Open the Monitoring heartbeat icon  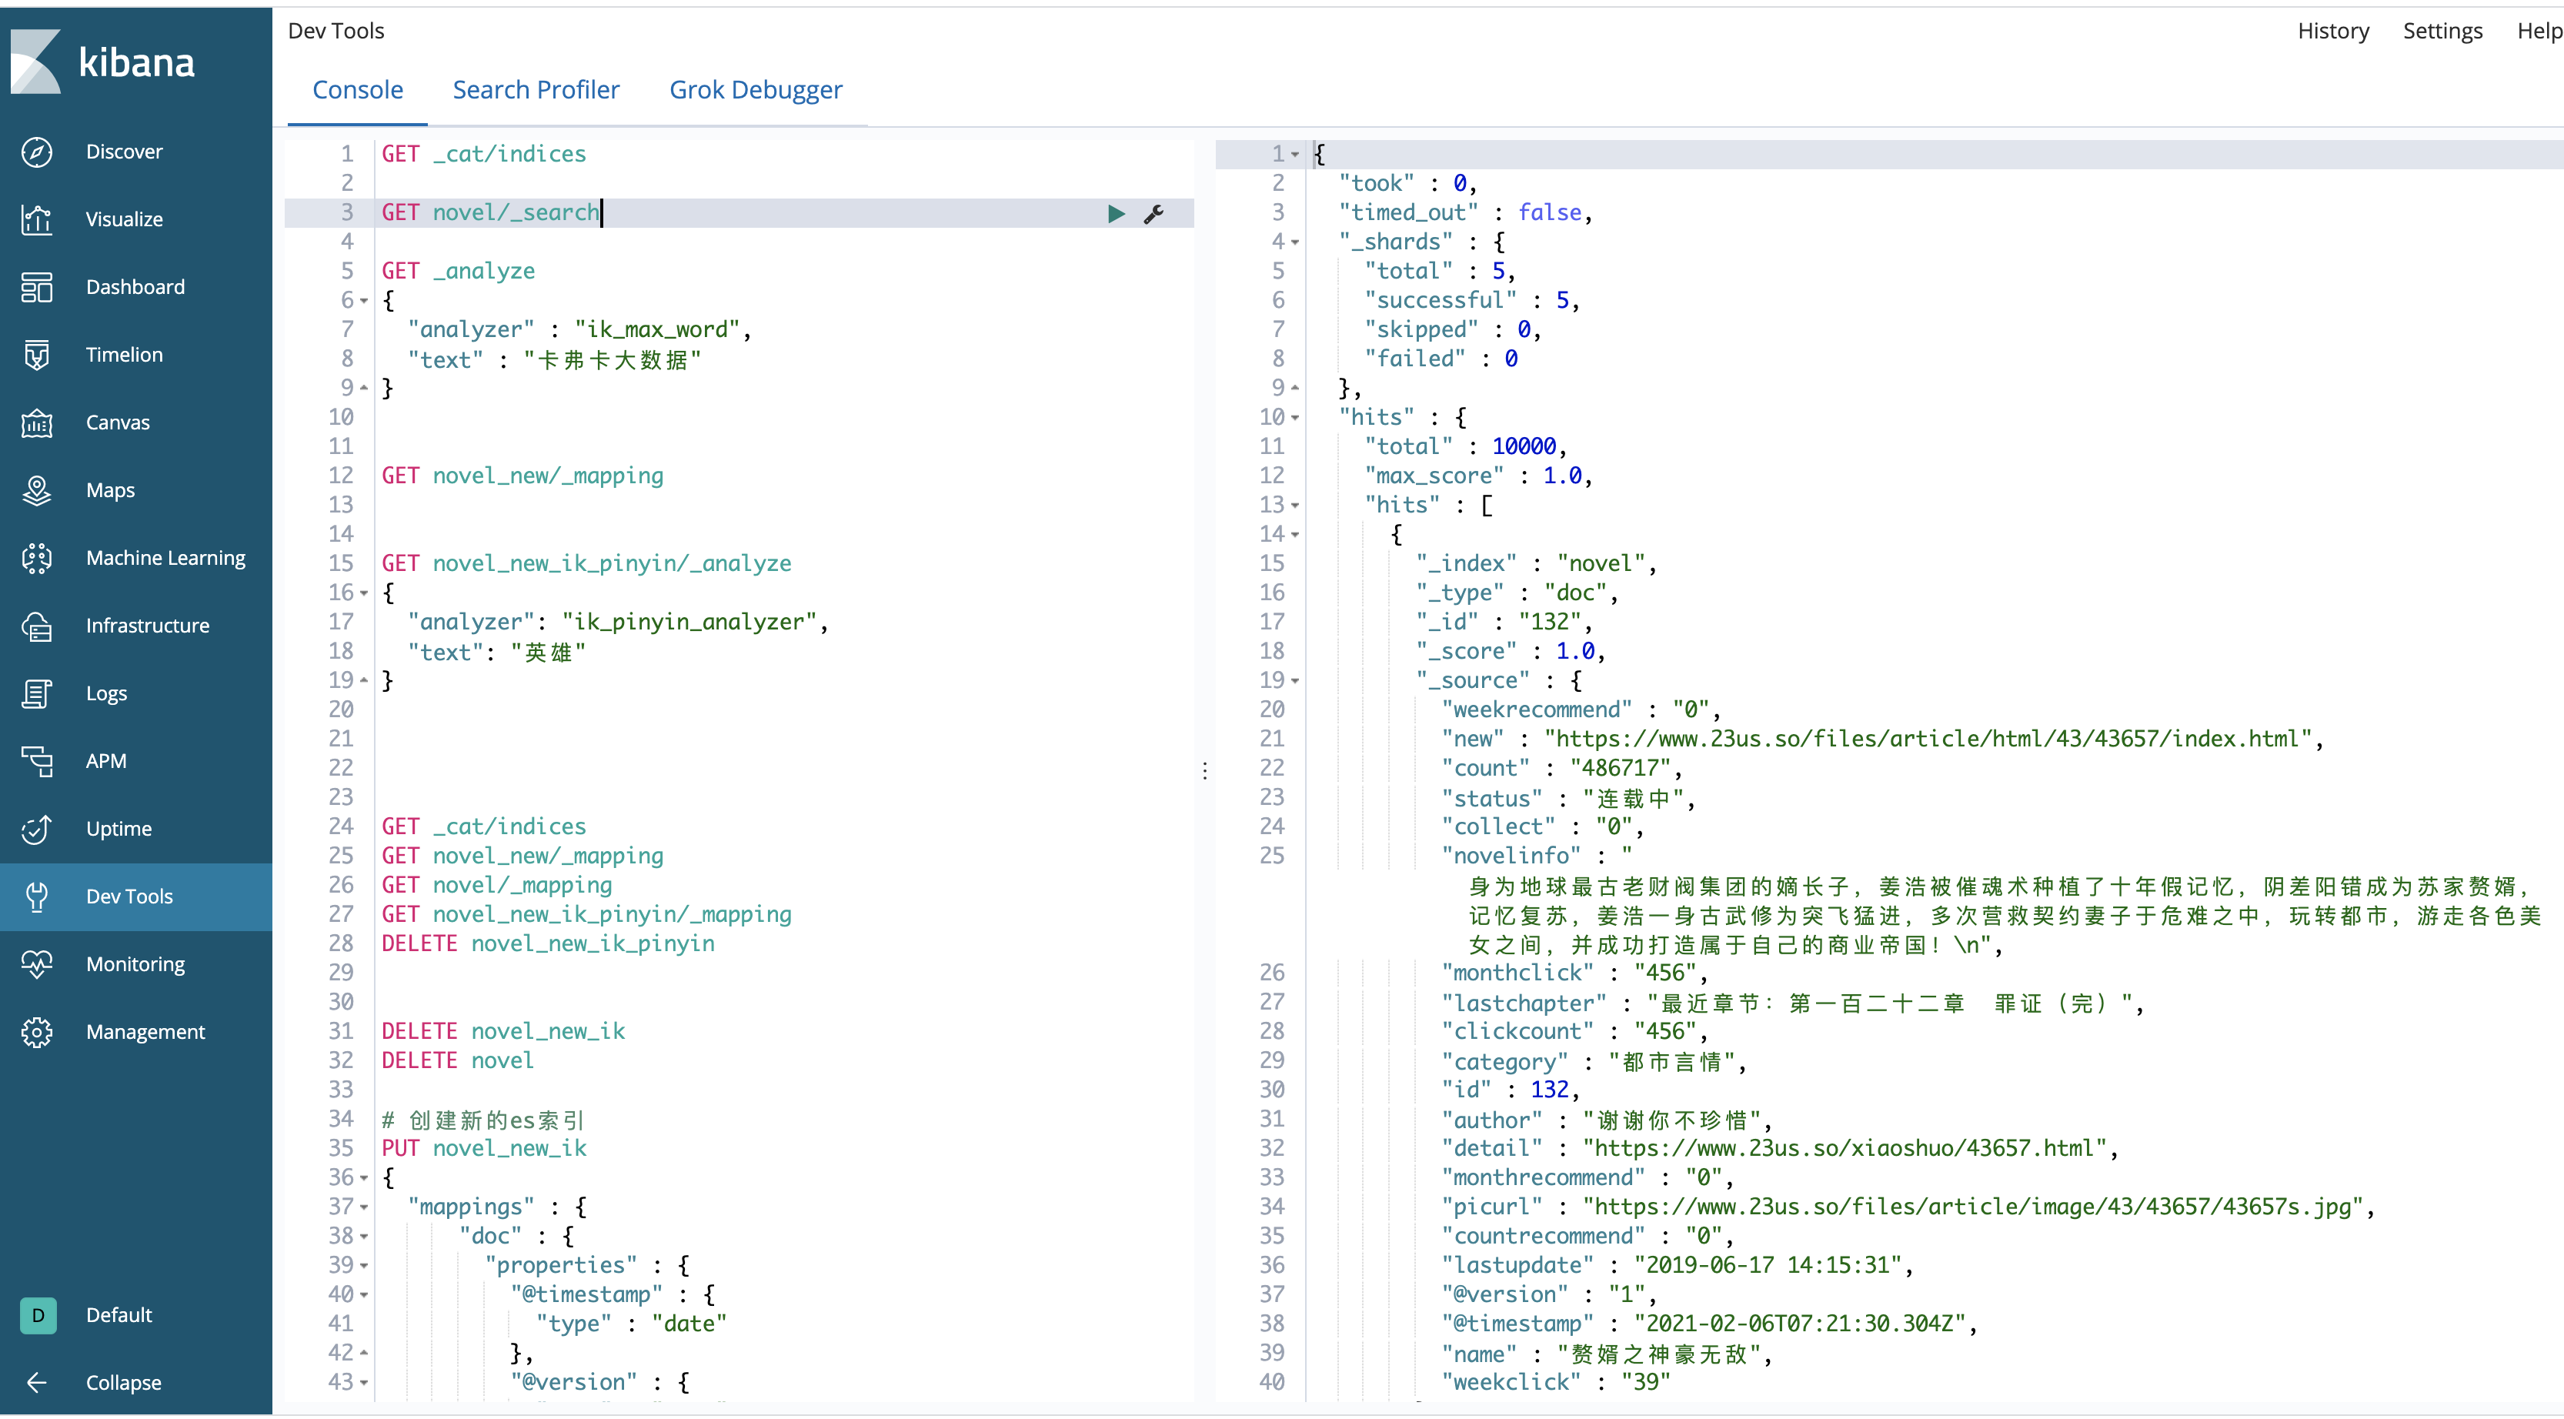37,963
